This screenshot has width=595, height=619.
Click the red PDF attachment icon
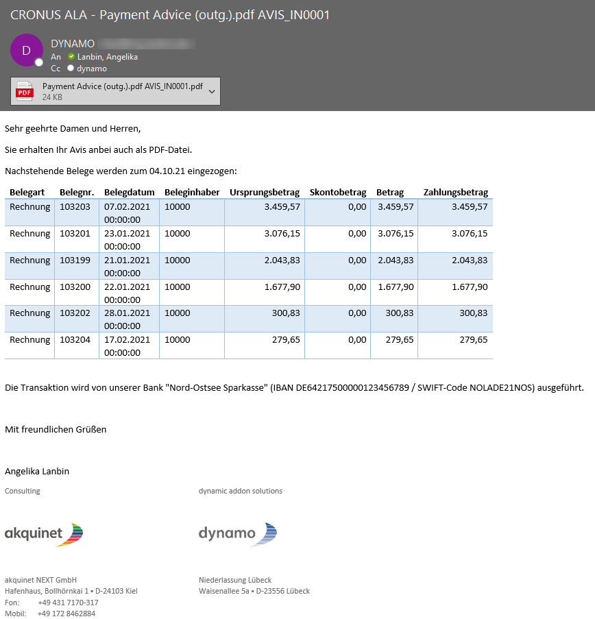25,91
